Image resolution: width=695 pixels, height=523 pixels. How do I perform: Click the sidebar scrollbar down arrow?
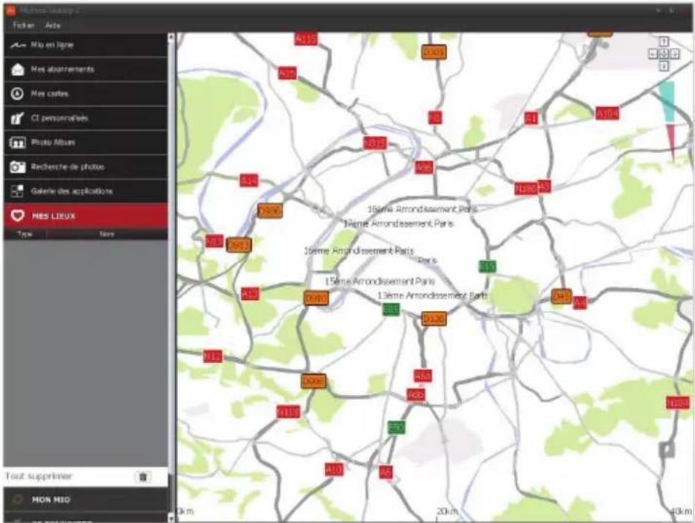(171, 517)
